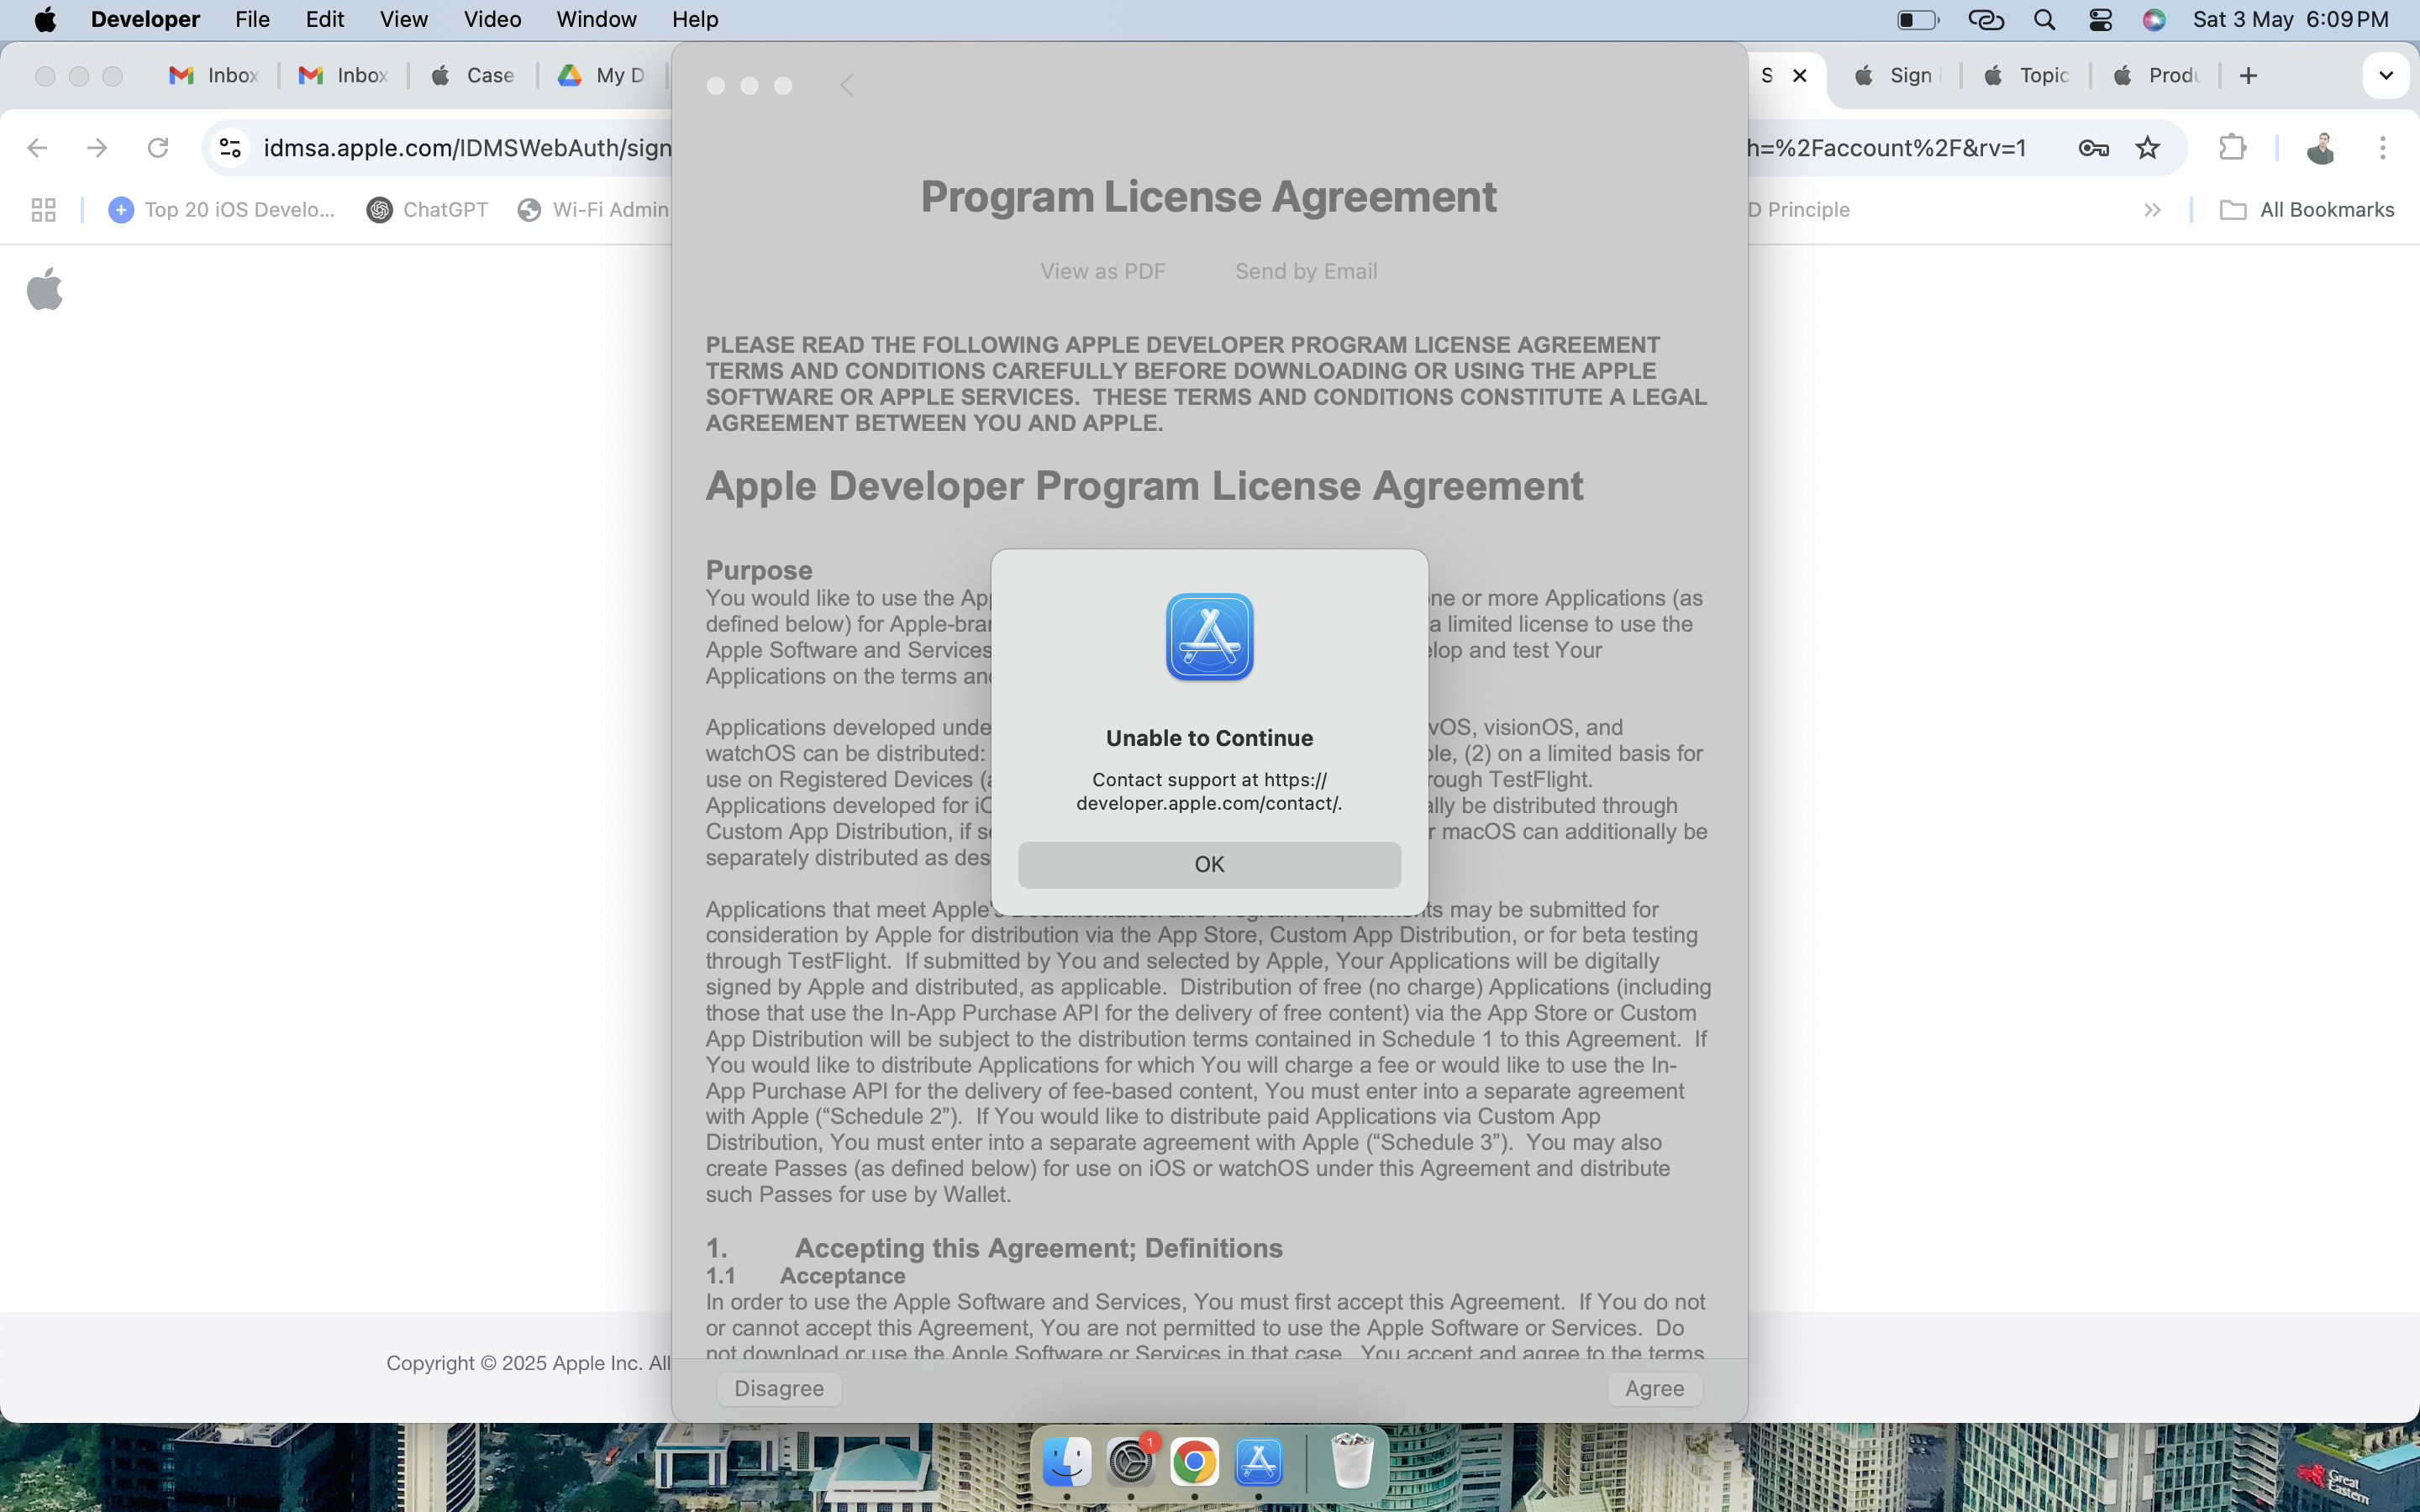The image size is (2420, 1512).
Task: Open the View menu
Action: (x=403, y=19)
